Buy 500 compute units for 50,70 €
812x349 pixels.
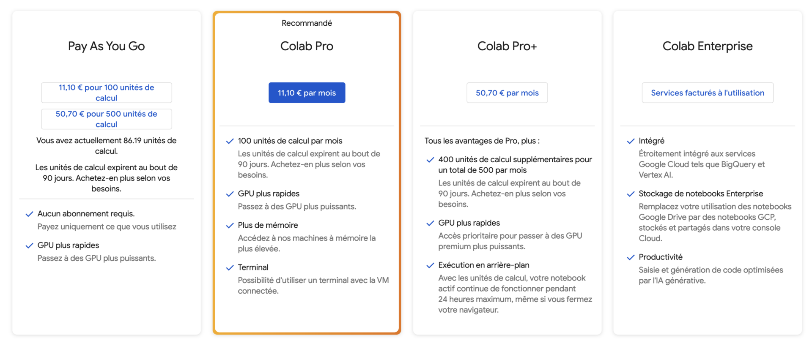[106, 119]
